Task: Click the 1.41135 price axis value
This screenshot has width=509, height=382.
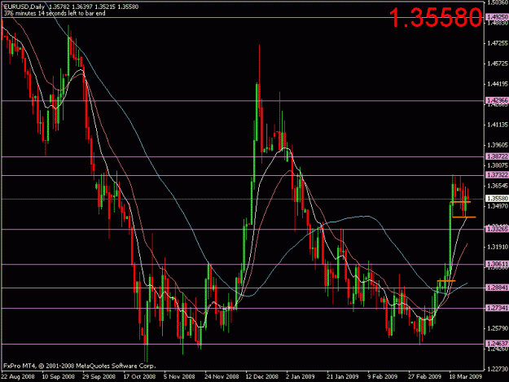Action: click(498, 125)
